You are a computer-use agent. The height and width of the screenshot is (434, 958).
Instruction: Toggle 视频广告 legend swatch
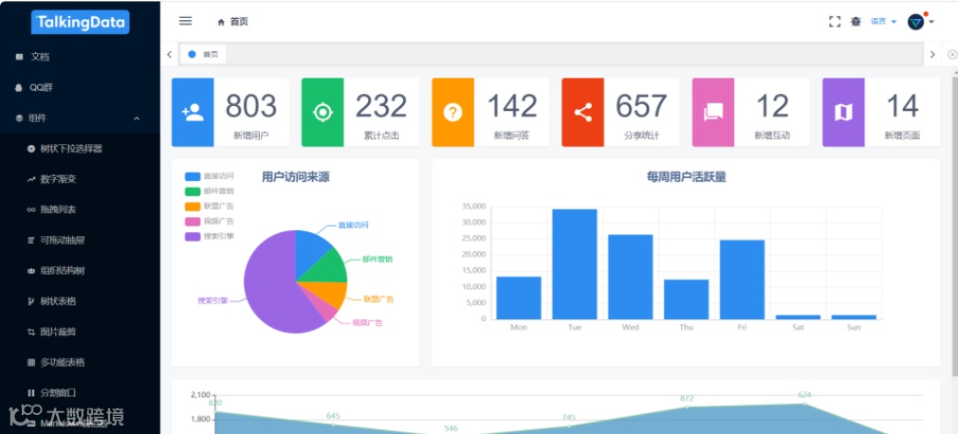(193, 221)
